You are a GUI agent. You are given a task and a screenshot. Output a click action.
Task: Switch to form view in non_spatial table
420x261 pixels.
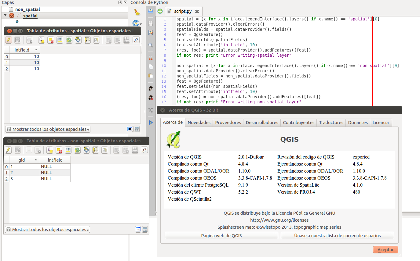(x=138, y=230)
